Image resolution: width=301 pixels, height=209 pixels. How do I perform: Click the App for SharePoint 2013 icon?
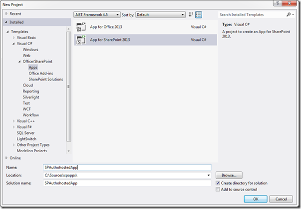(81, 40)
